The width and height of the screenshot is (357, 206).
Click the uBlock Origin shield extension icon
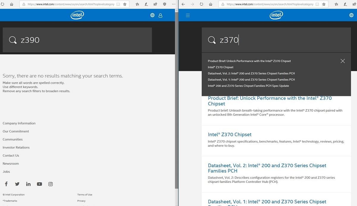165,4
